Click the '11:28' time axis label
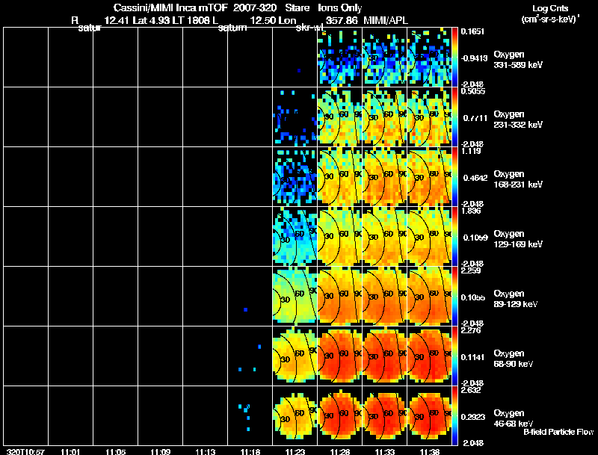The height and width of the screenshot is (455, 598). click(340, 451)
